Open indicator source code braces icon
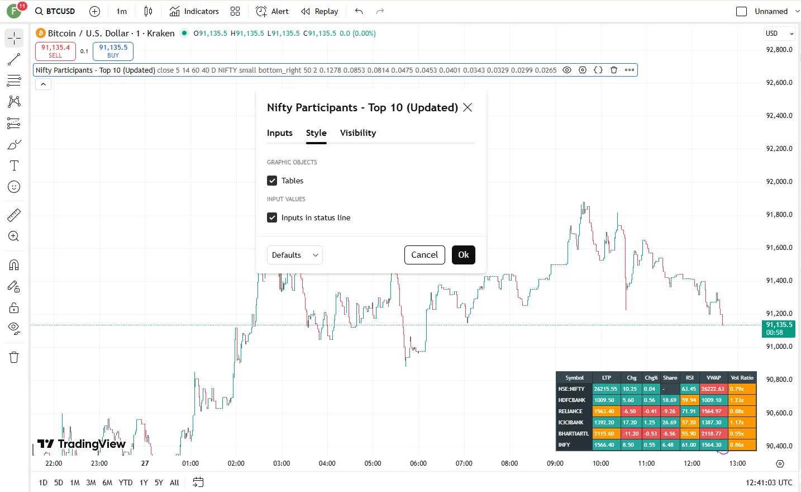 coord(598,70)
